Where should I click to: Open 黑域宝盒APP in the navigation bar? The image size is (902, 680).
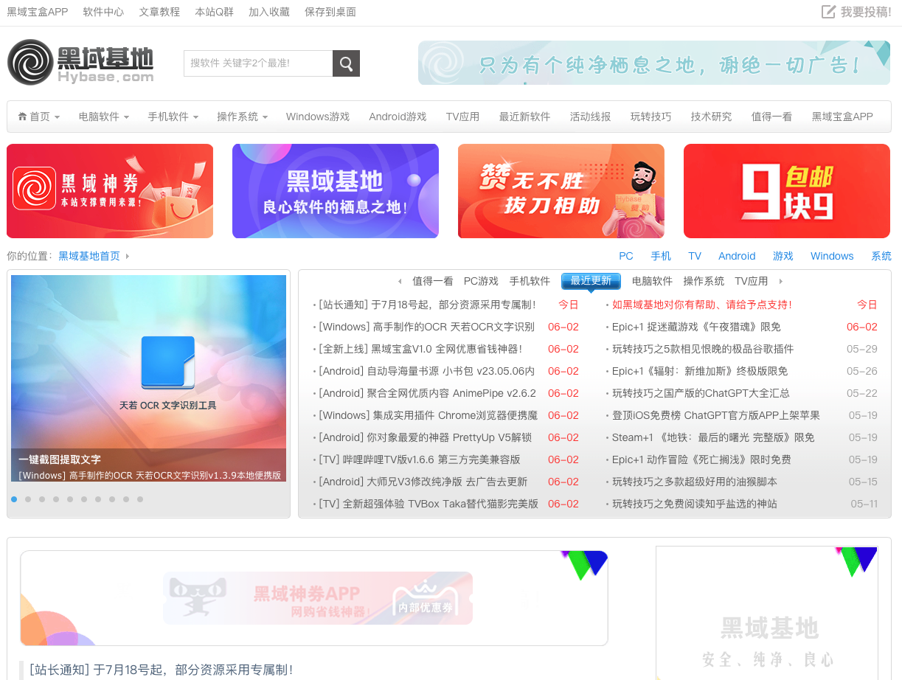(x=842, y=117)
